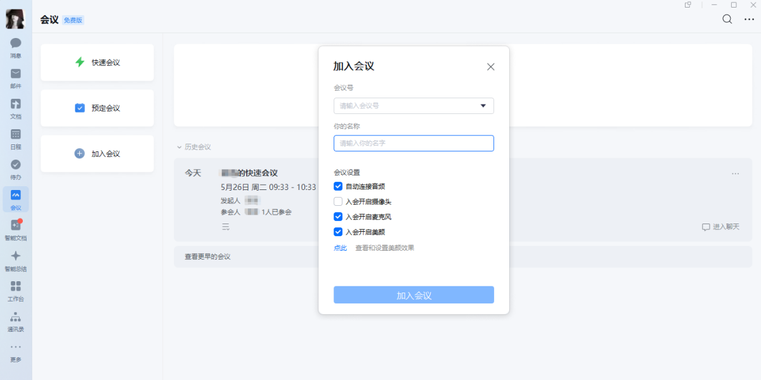The width and height of the screenshot is (761, 380).
Task: Open the 的快速会议 meeting title
Action: (249, 173)
